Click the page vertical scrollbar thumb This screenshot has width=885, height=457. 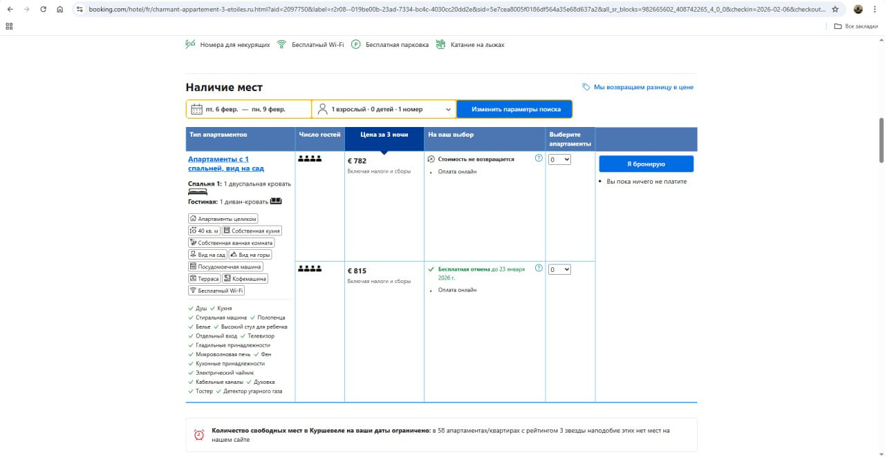(x=881, y=140)
